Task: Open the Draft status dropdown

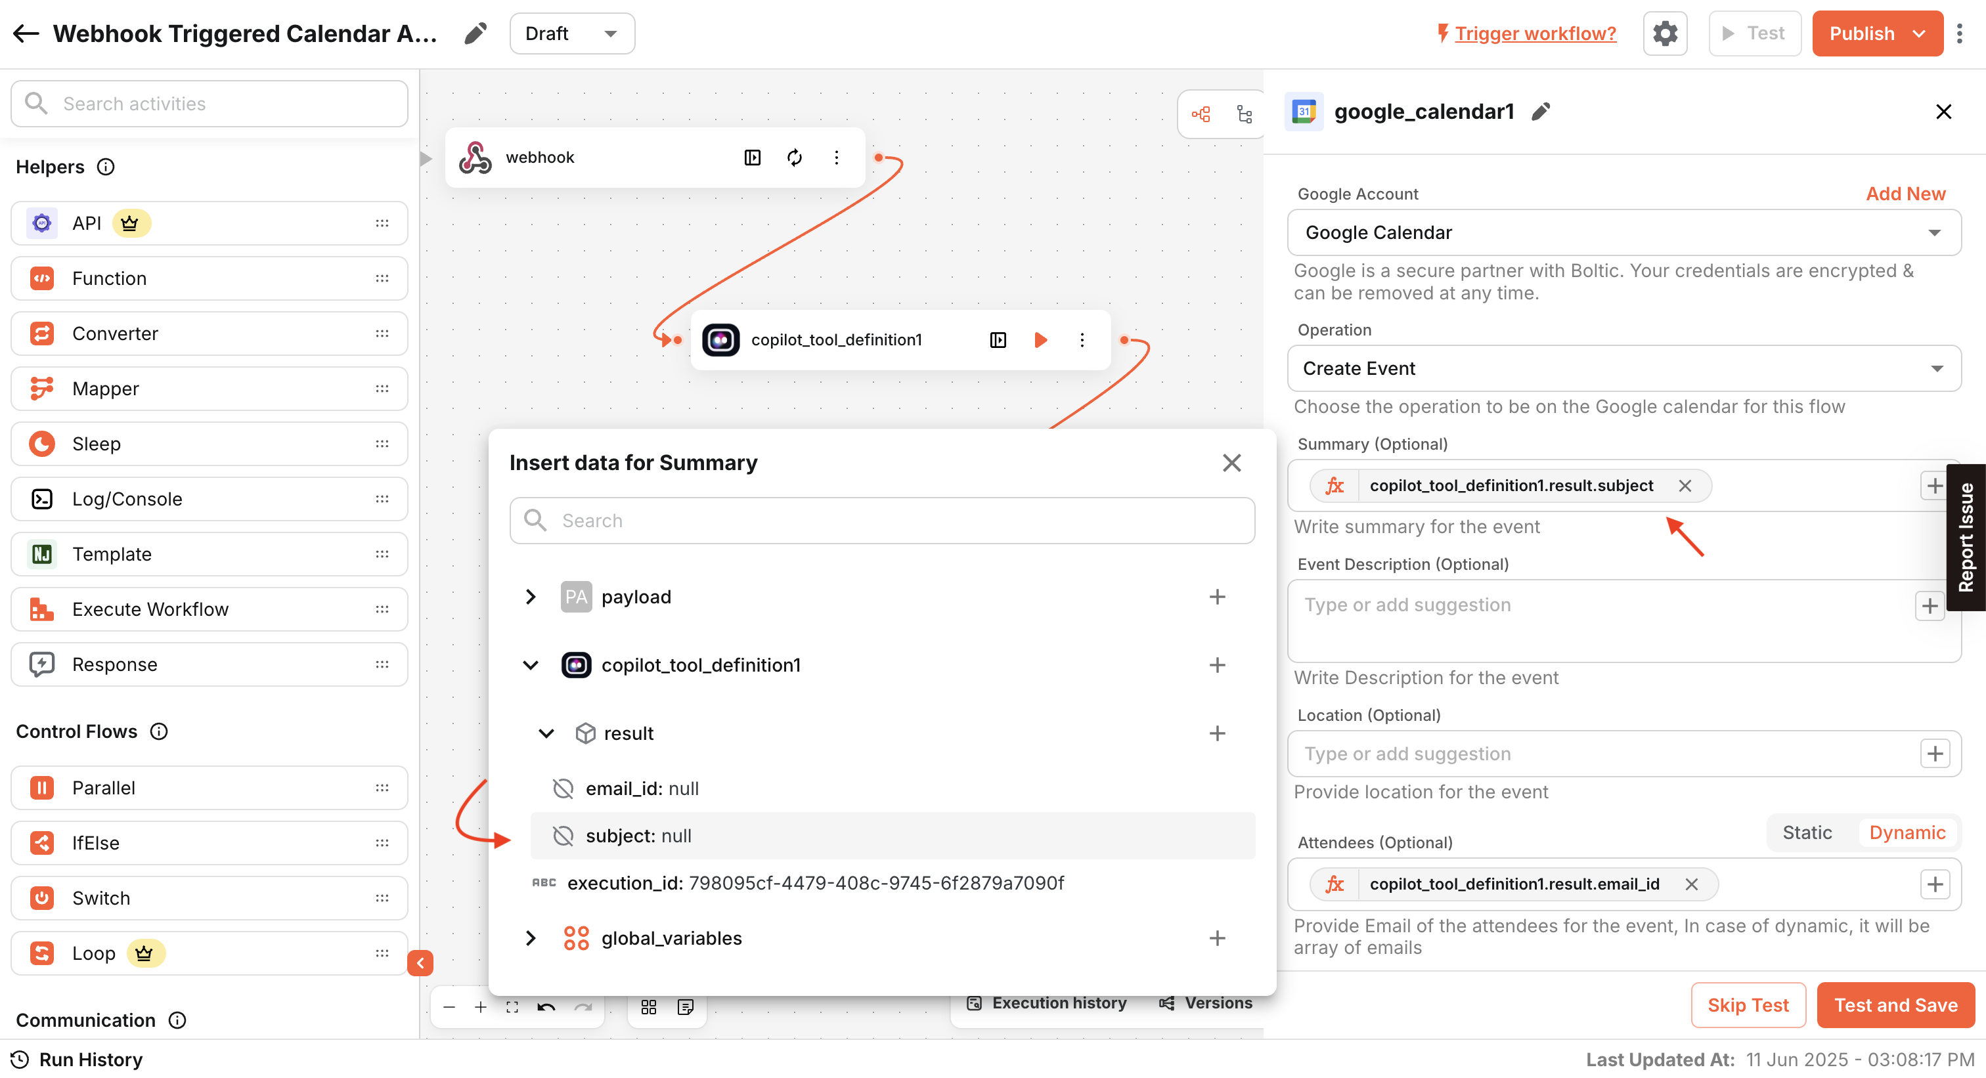Action: (571, 33)
